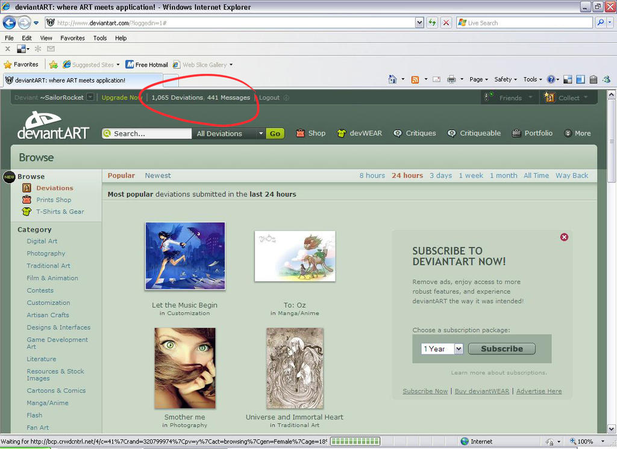Click the RSS Feeds icon

[415, 80]
